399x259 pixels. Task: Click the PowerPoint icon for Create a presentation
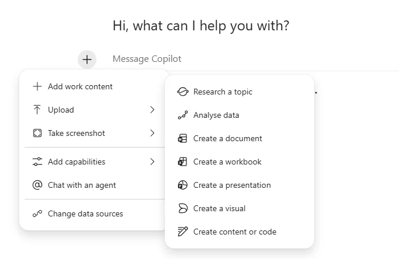(182, 185)
